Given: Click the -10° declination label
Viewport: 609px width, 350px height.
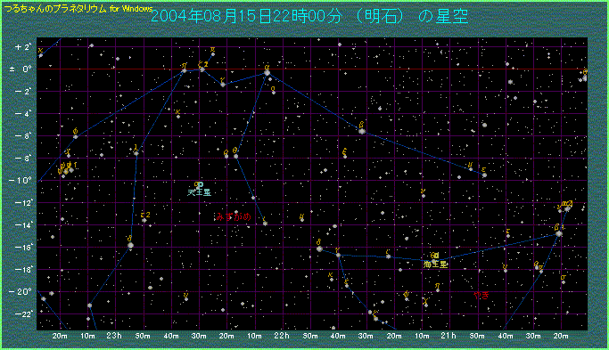Looking at the screenshot, I should coord(21,181).
